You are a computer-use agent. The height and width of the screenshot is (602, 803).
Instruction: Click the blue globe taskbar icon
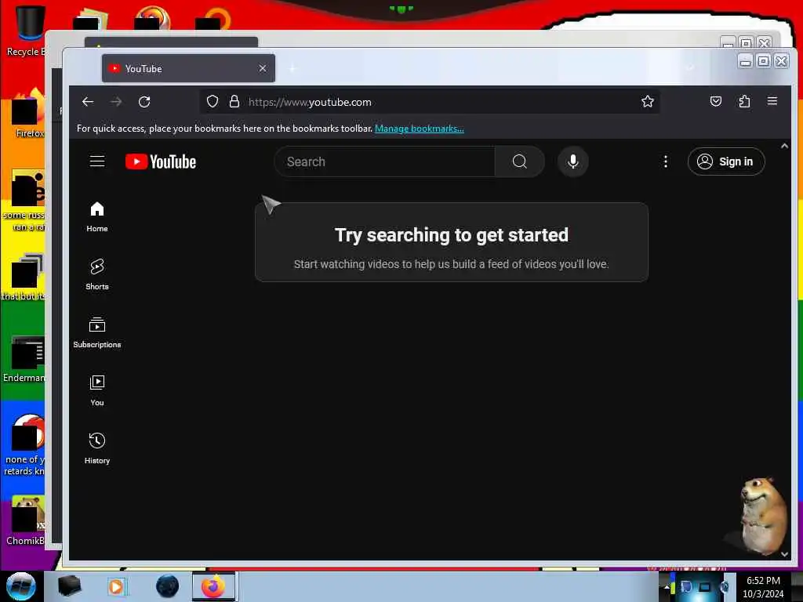click(x=168, y=586)
